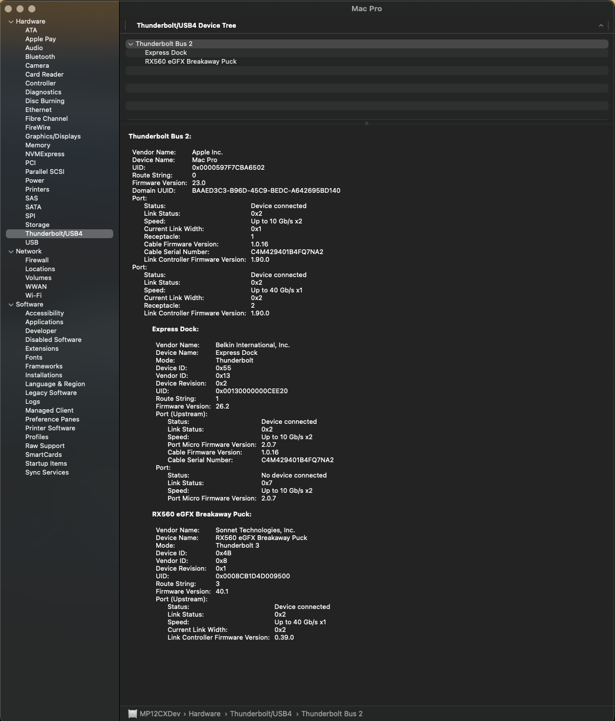Open Managed Client category

[50, 410]
